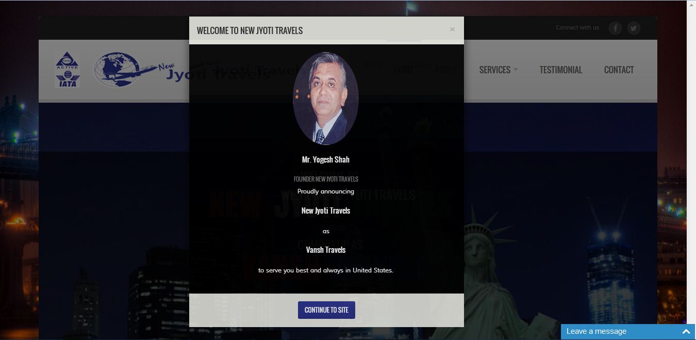Click the Continue to Site button
This screenshot has width=696, height=340.
click(326, 310)
